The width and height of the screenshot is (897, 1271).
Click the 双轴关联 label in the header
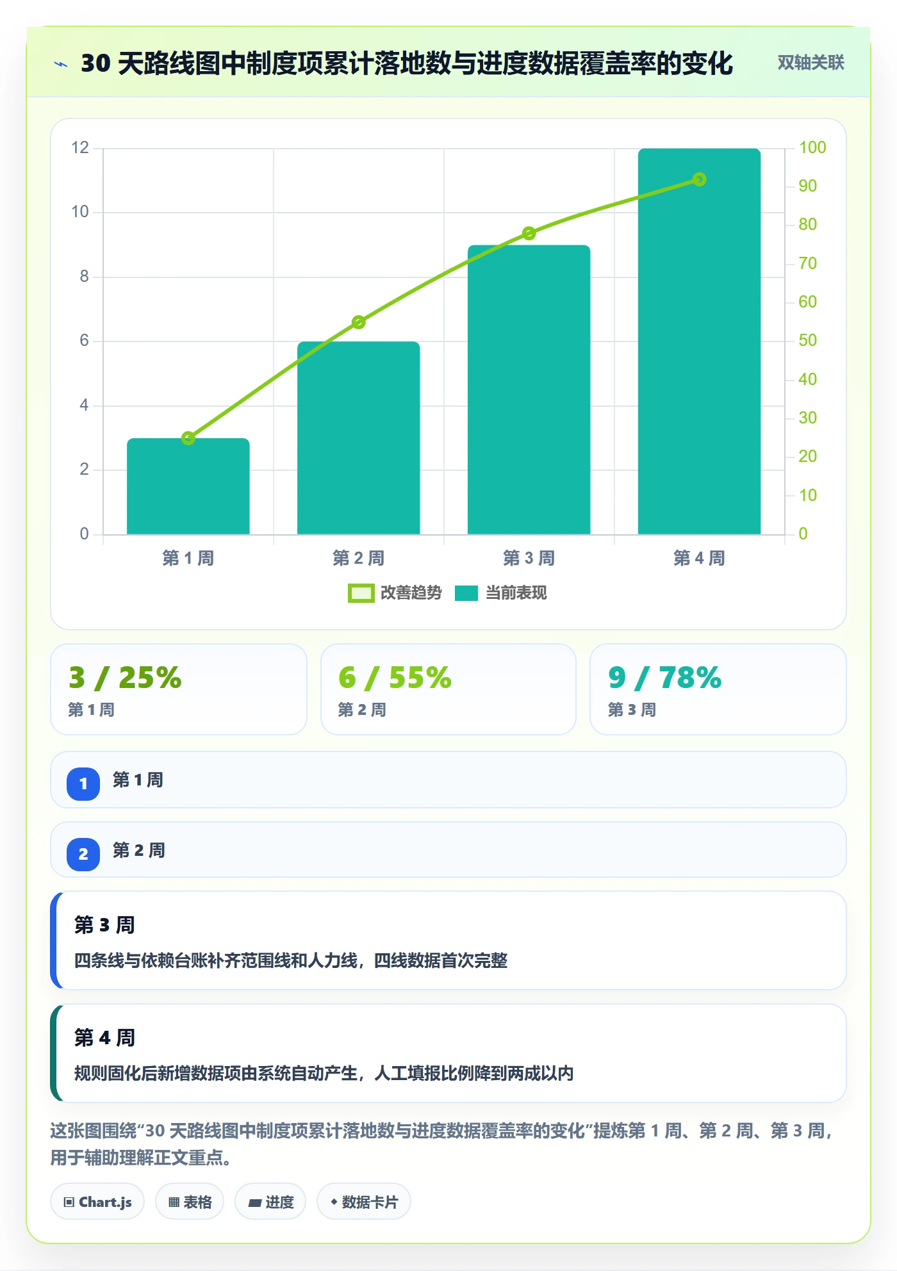(x=811, y=63)
